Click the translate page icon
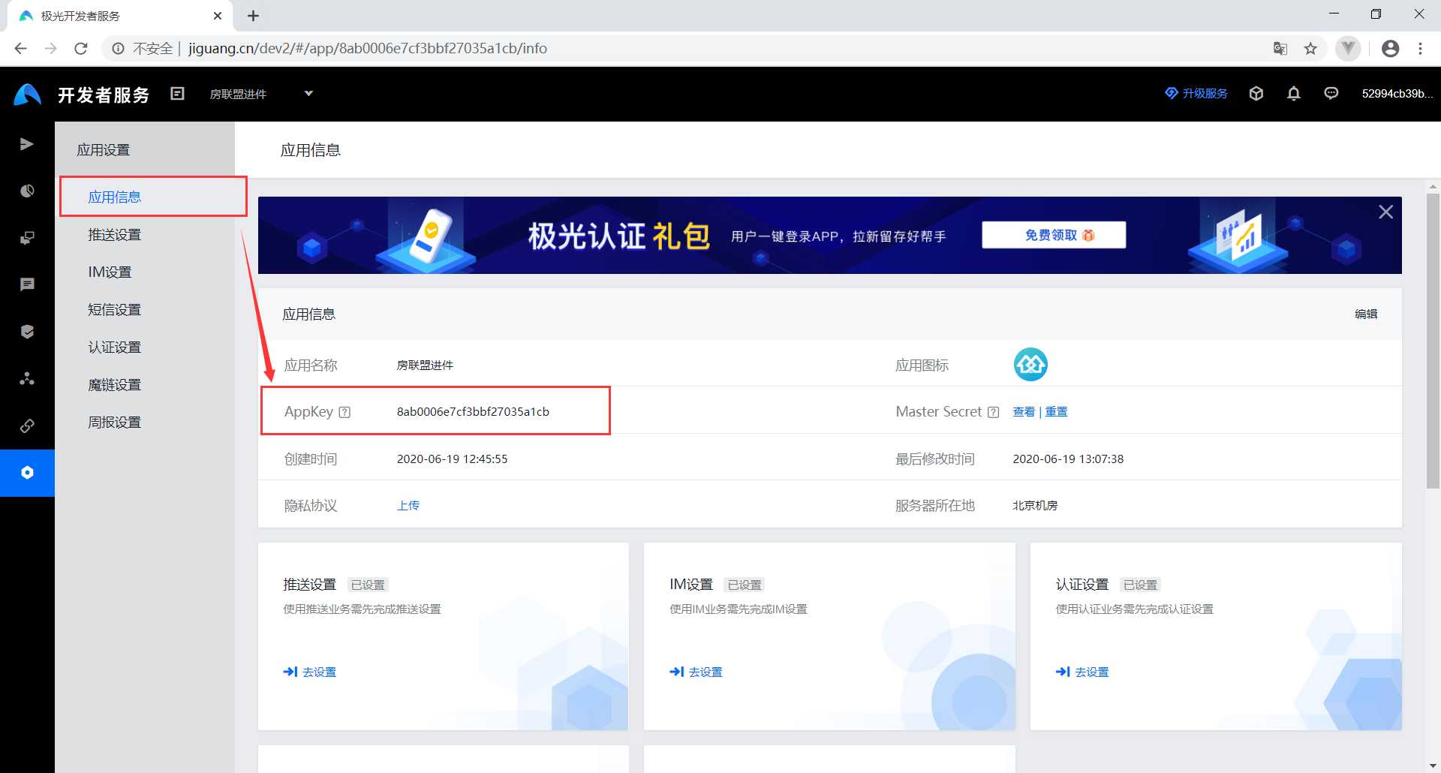 [x=1280, y=49]
